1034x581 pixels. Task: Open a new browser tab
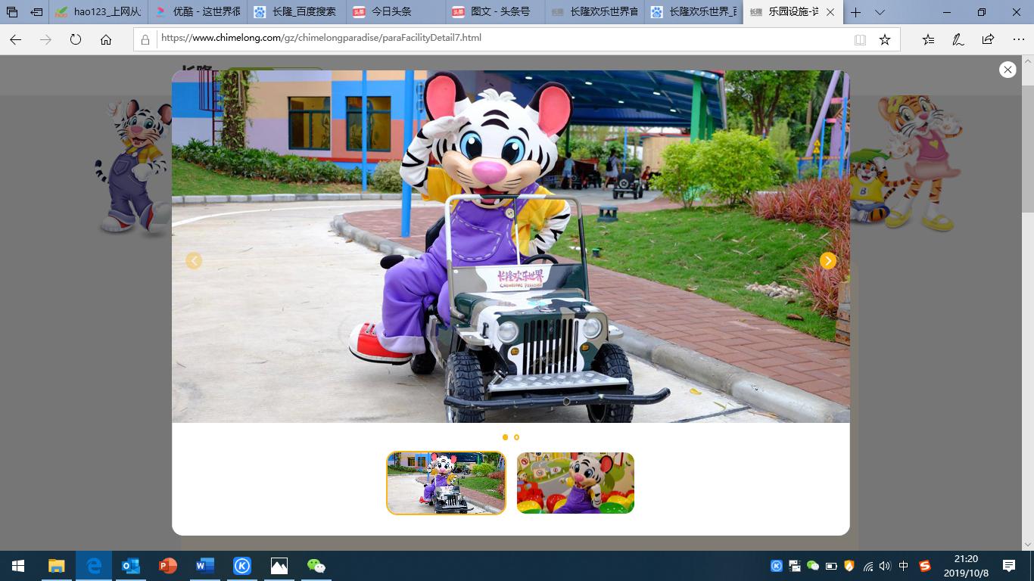pyautogui.click(x=855, y=12)
